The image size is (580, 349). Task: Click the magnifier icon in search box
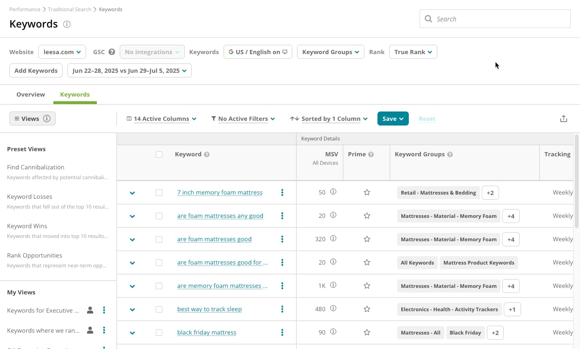428,19
